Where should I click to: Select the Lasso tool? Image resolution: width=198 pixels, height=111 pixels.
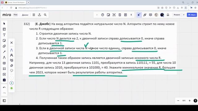pos(11,71)
